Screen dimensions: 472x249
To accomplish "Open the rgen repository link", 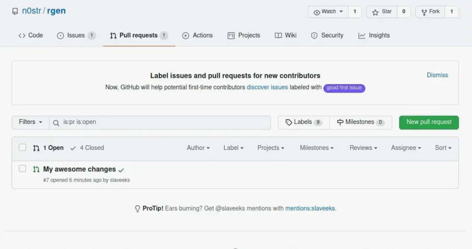I will point(56,11).
